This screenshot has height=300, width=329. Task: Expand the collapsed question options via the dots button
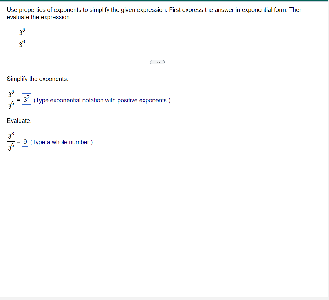[x=157, y=62]
